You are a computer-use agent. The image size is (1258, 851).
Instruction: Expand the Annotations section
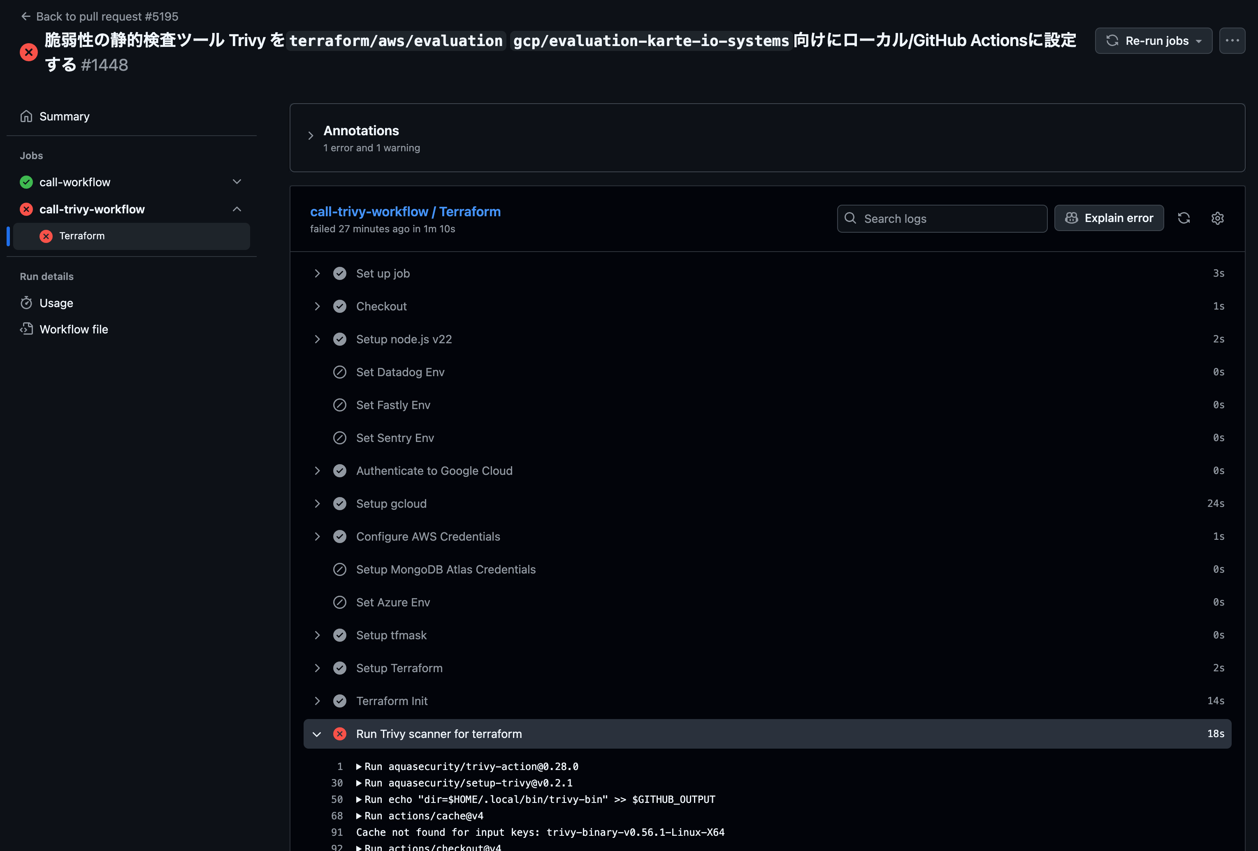[x=311, y=136]
